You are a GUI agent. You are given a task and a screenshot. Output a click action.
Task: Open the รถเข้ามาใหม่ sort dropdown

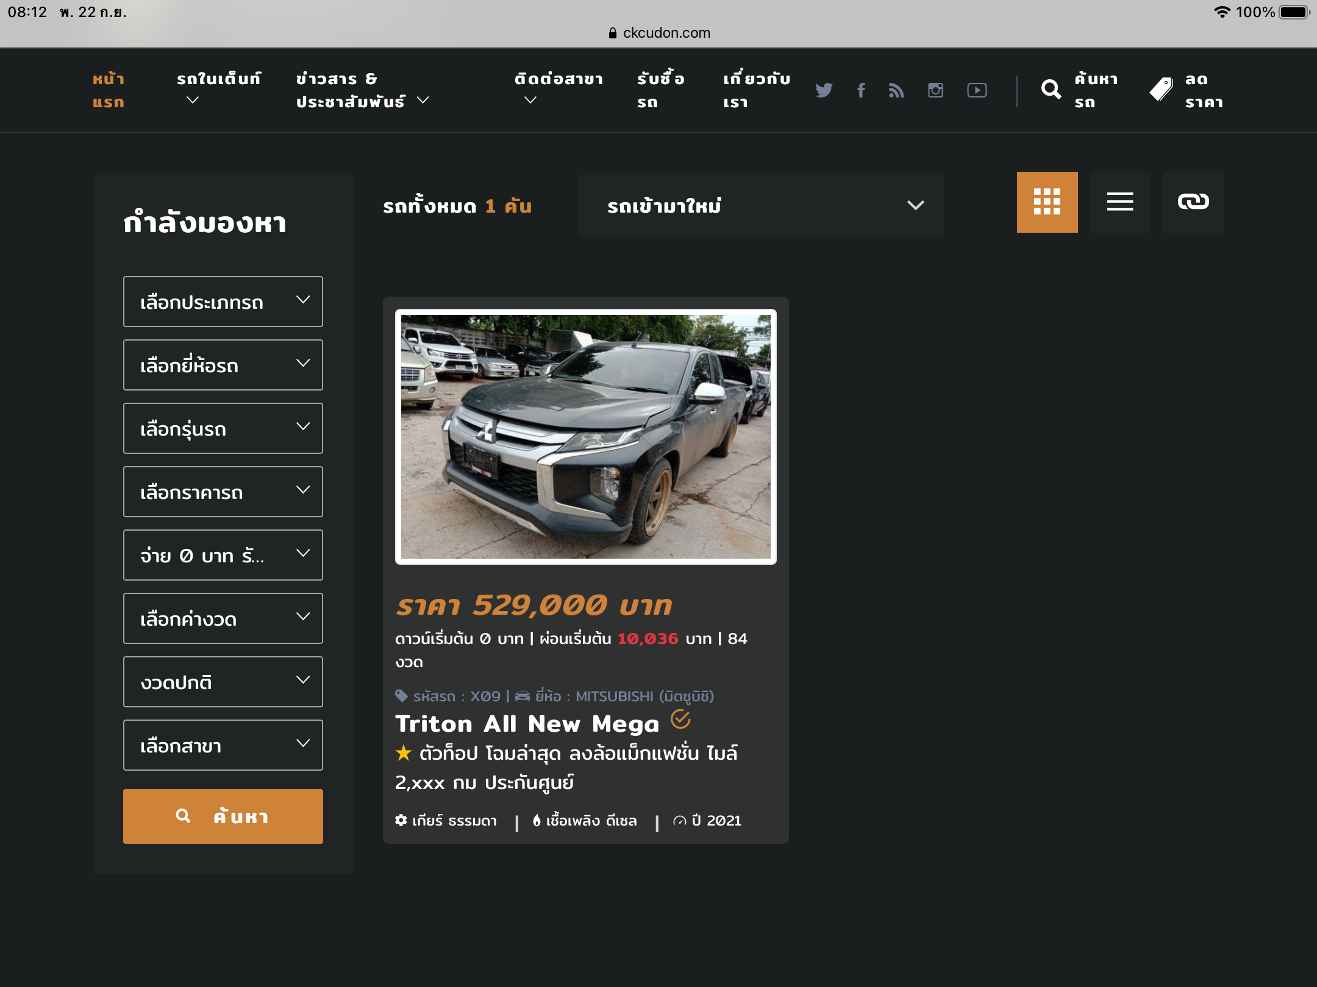[x=760, y=205]
